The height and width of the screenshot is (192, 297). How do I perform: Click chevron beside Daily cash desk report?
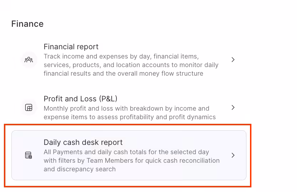coord(233,155)
